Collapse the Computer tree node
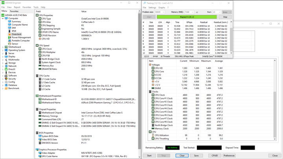Screen dimensions: 283x159 [x=3, y=18]
